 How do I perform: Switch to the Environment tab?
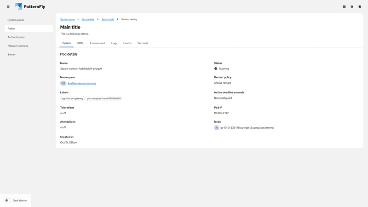pos(98,43)
